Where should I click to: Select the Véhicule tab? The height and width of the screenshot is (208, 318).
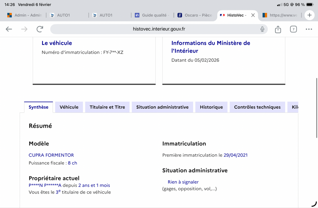coord(69,107)
